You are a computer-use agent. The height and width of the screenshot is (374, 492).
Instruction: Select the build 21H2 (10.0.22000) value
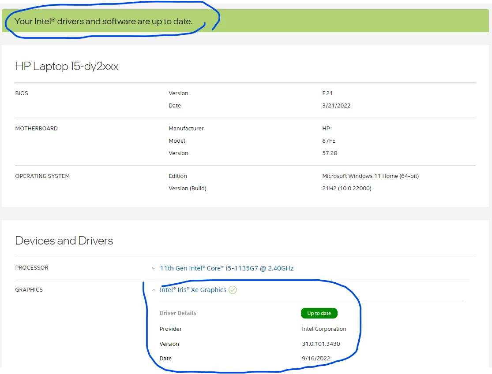click(x=347, y=188)
